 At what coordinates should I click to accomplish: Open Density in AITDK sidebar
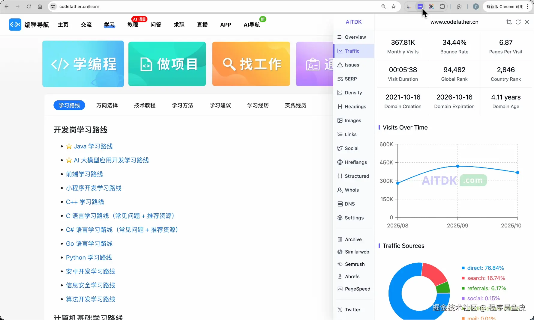point(354,93)
